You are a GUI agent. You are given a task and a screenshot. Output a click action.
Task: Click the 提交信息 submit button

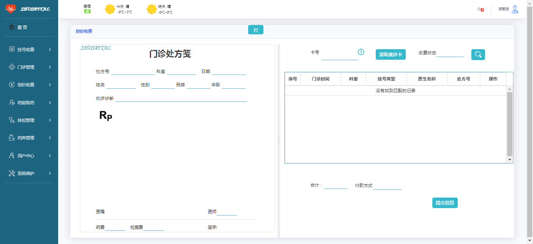click(x=445, y=203)
